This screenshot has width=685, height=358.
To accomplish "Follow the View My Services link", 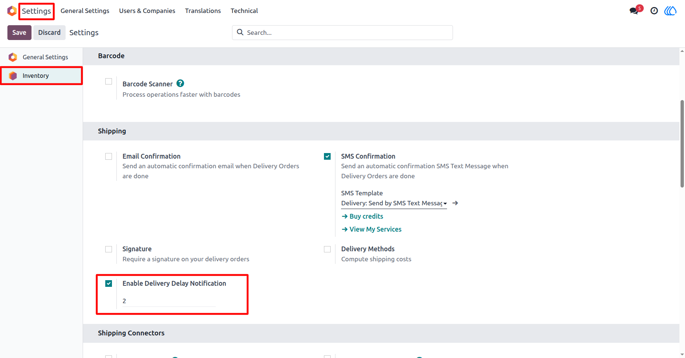I will 371,229.
